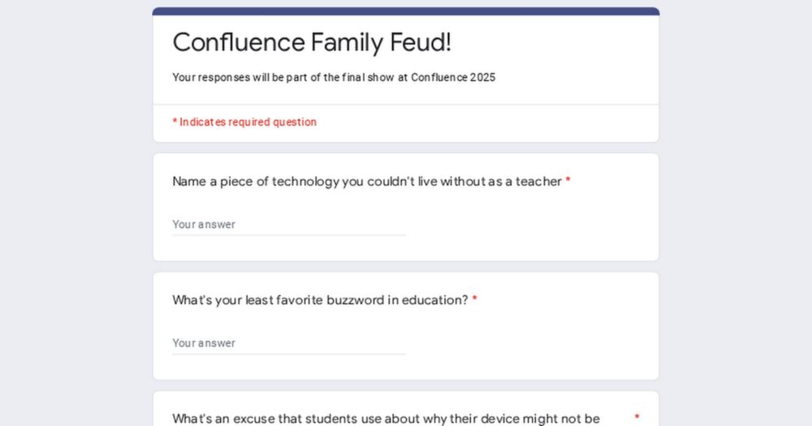Focus the answer field for least favorite buzzword
Screen dimensions: 812x426
(289, 343)
